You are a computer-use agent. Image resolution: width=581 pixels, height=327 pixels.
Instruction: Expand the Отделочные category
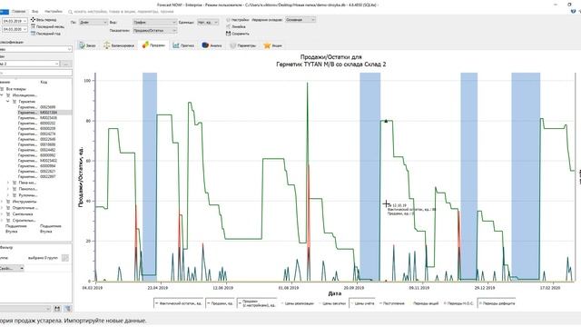tap(2, 208)
